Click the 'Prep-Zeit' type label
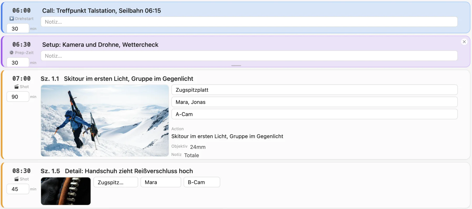This screenshot has height=209, width=472. tap(24, 53)
